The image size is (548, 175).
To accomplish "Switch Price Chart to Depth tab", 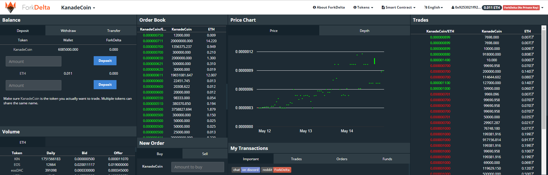I will 364,30.
